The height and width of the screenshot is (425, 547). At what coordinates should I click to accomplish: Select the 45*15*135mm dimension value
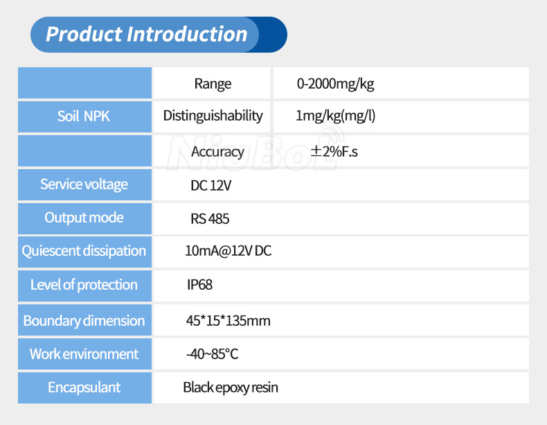click(228, 320)
